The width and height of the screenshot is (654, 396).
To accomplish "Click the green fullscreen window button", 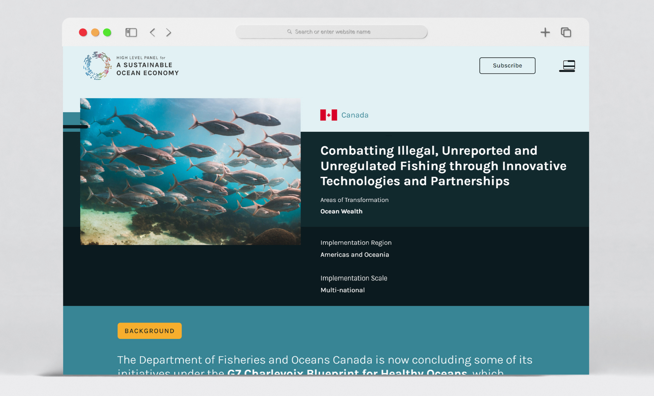I will pyautogui.click(x=107, y=33).
